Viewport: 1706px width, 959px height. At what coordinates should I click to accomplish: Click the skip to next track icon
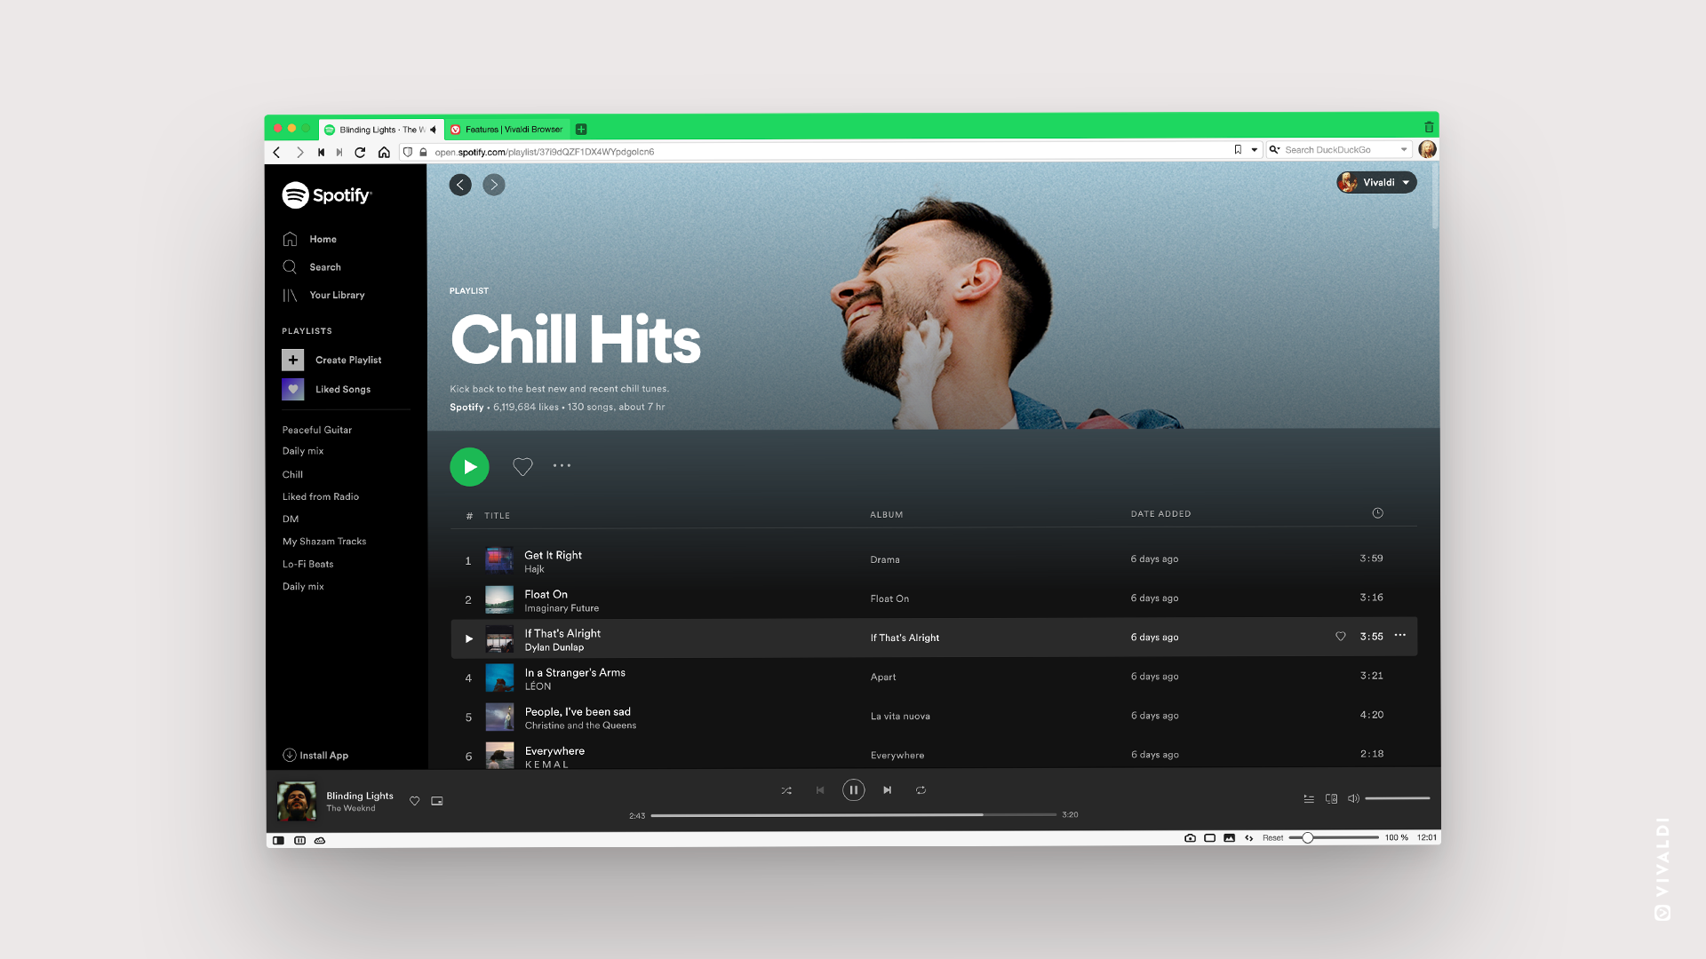(889, 789)
